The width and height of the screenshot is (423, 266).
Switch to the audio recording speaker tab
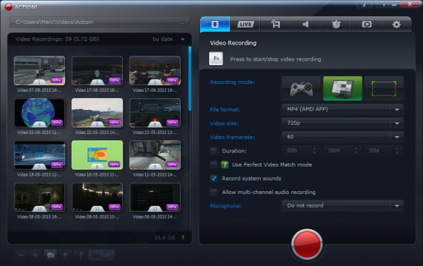coord(305,24)
